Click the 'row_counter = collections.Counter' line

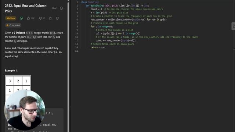(x=129, y=19)
